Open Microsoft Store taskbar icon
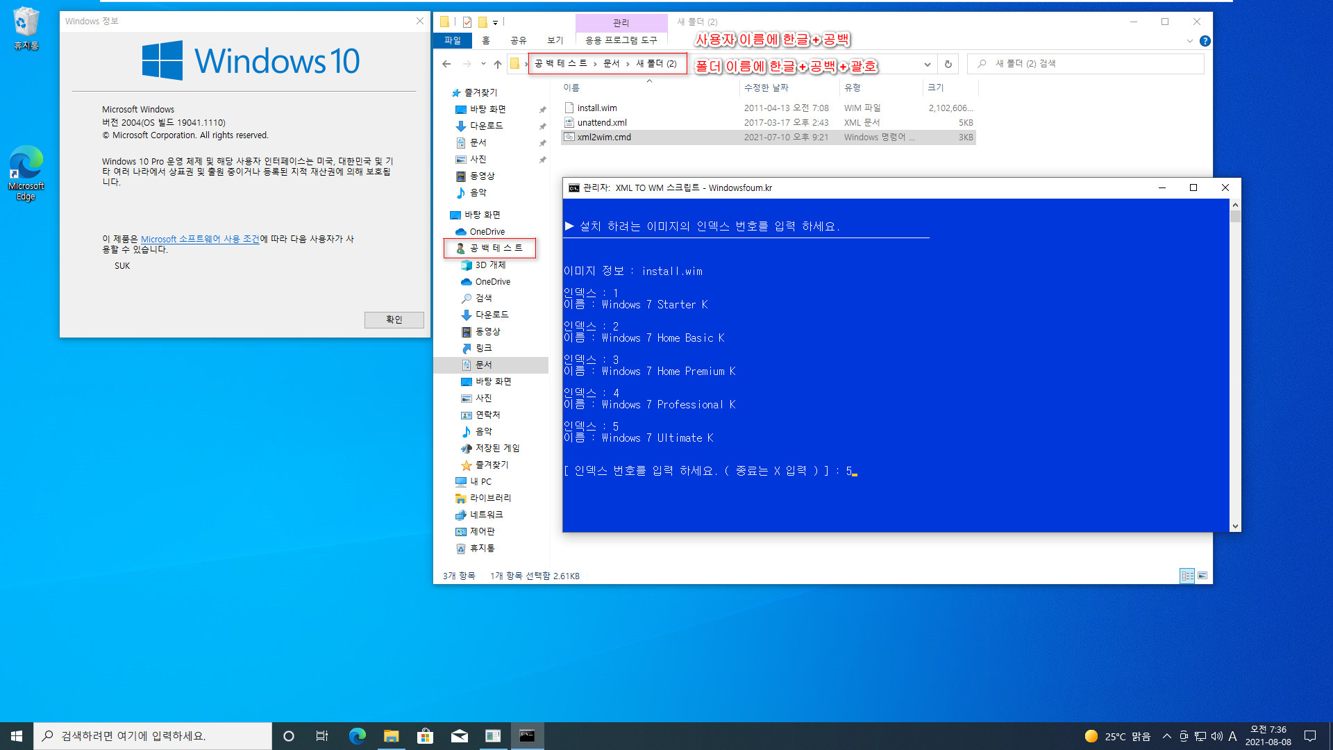Viewport: 1333px width, 750px height. [425, 736]
